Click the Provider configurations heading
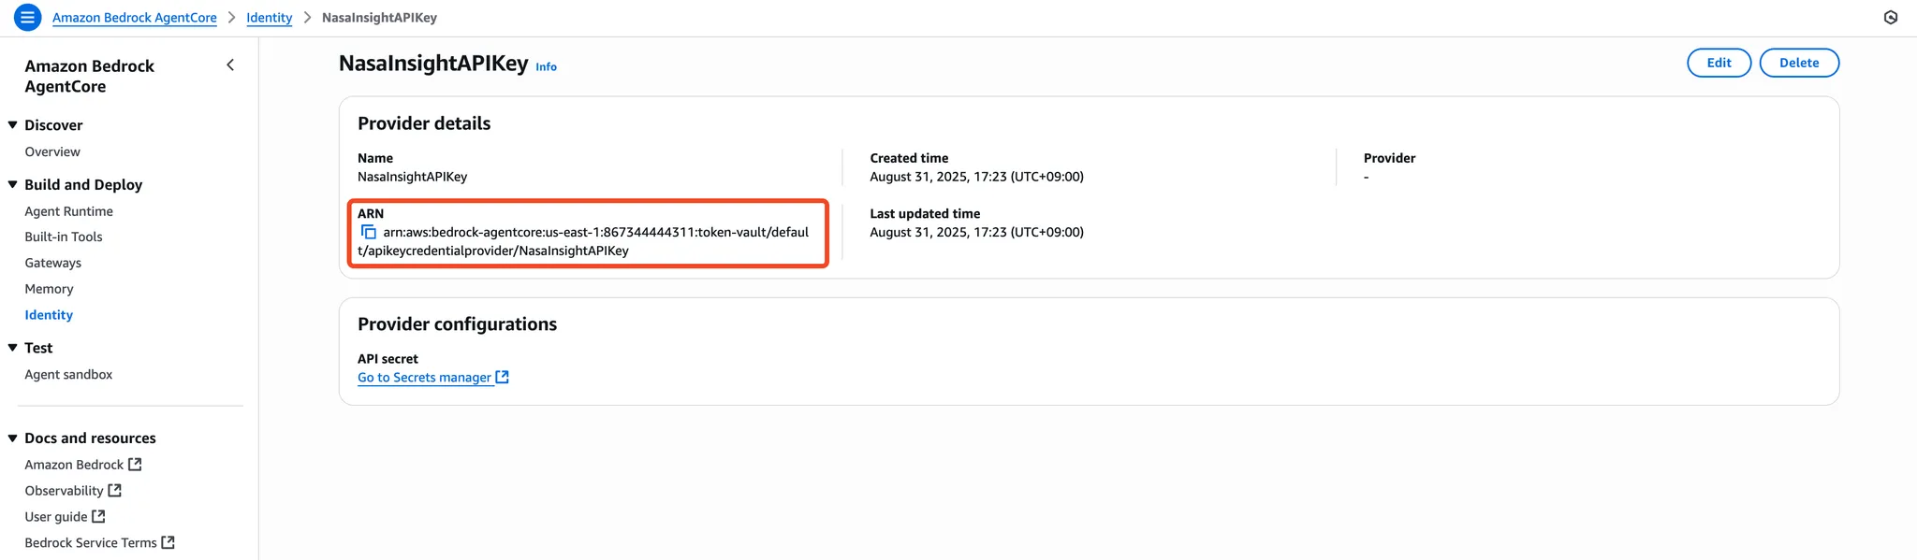The width and height of the screenshot is (1917, 560). 457,324
